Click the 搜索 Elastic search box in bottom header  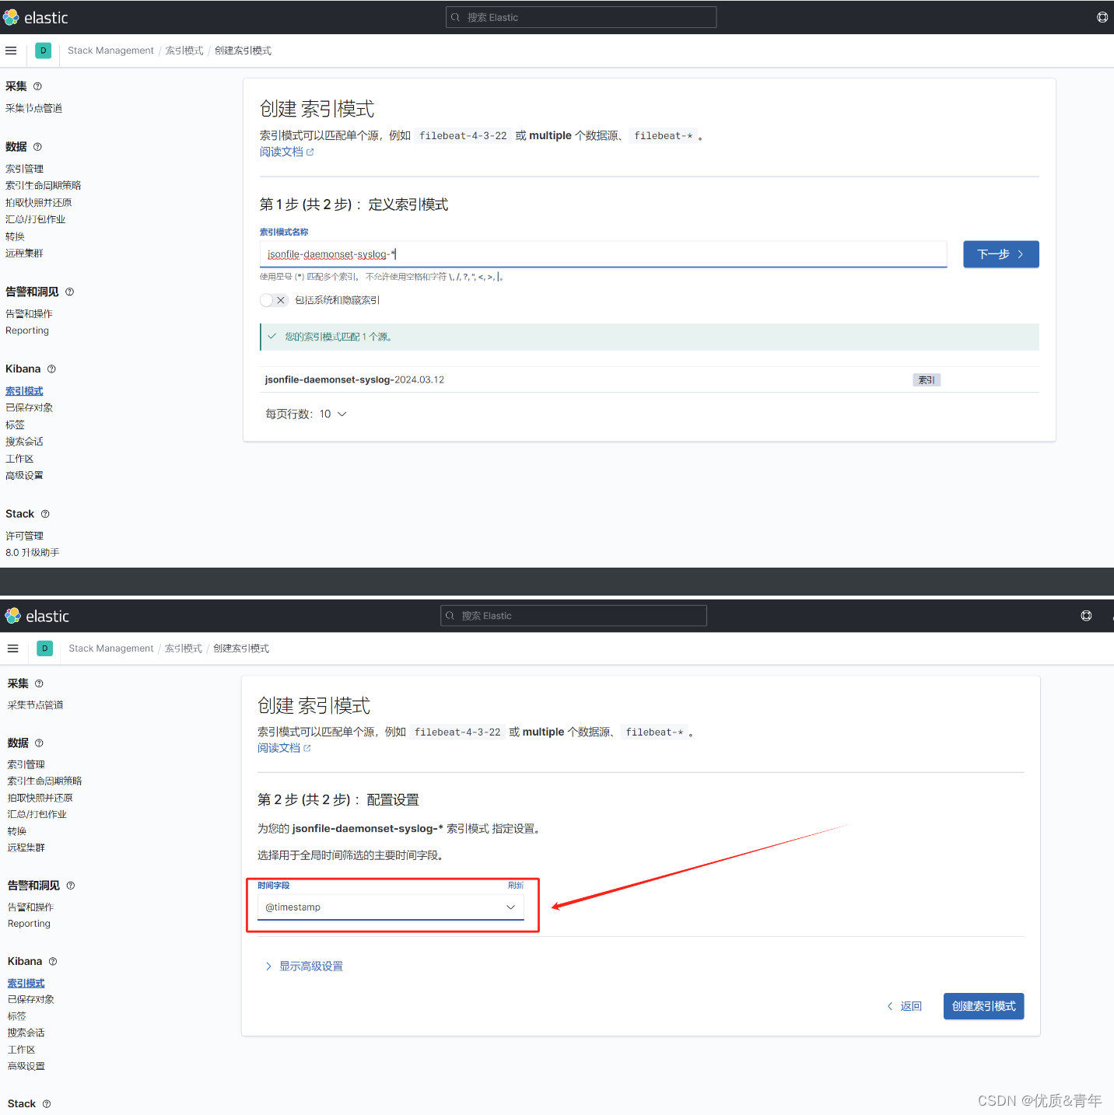click(573, 616)
